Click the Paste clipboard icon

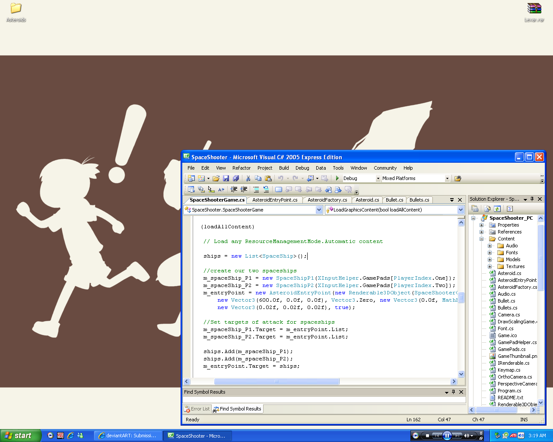point(268,178)
